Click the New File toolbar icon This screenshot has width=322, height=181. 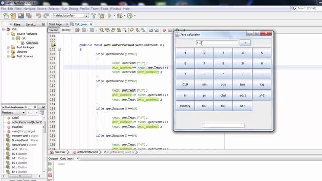coord(6,16)
